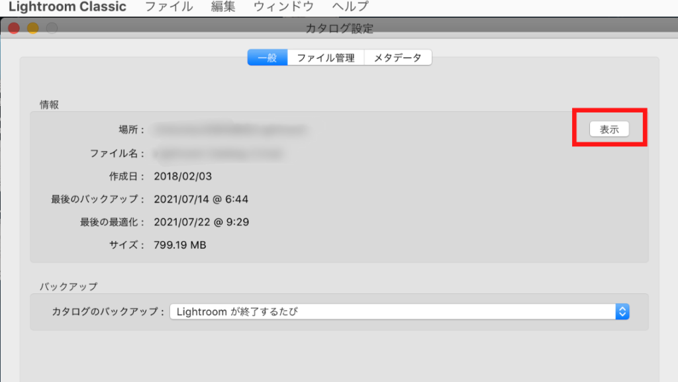Click the 作成日 label
The width and height of the screenshot is (678, 382).
point(126,176)
